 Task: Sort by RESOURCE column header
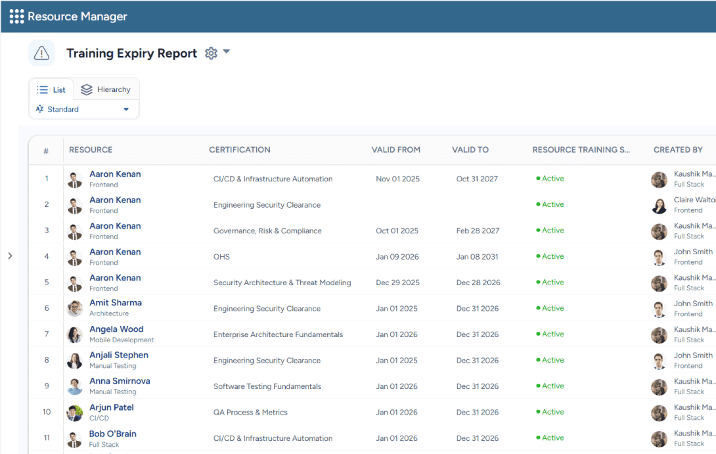pyautogui.click(x=91, y=150)
